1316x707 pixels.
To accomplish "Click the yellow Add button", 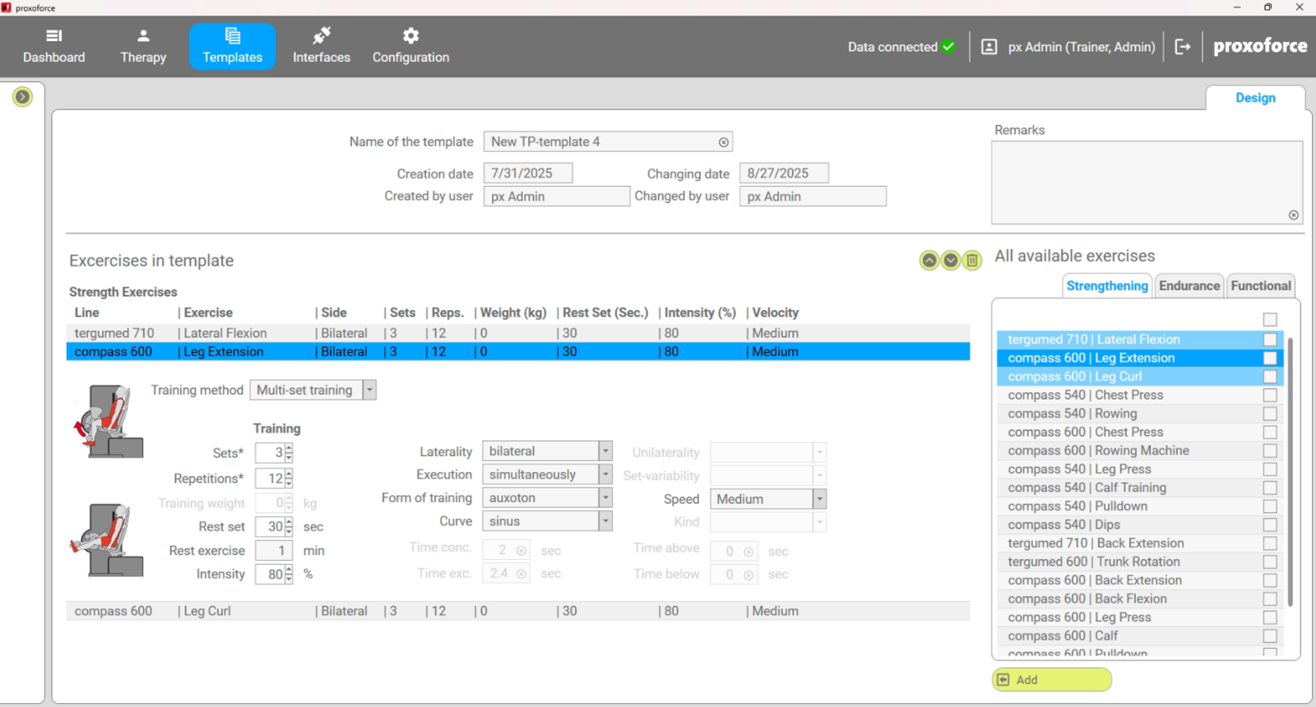I will click(1051, 680).
